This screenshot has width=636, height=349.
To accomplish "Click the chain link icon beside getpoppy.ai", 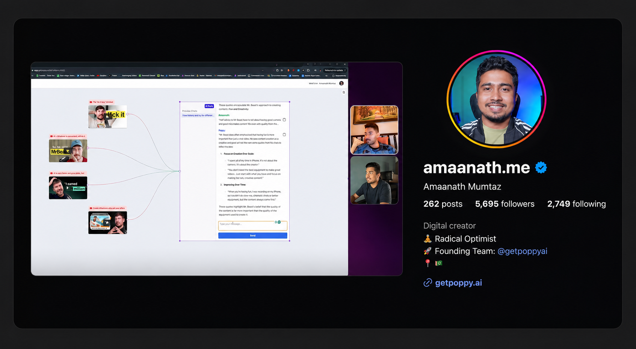I will click(x=428, y=283).
